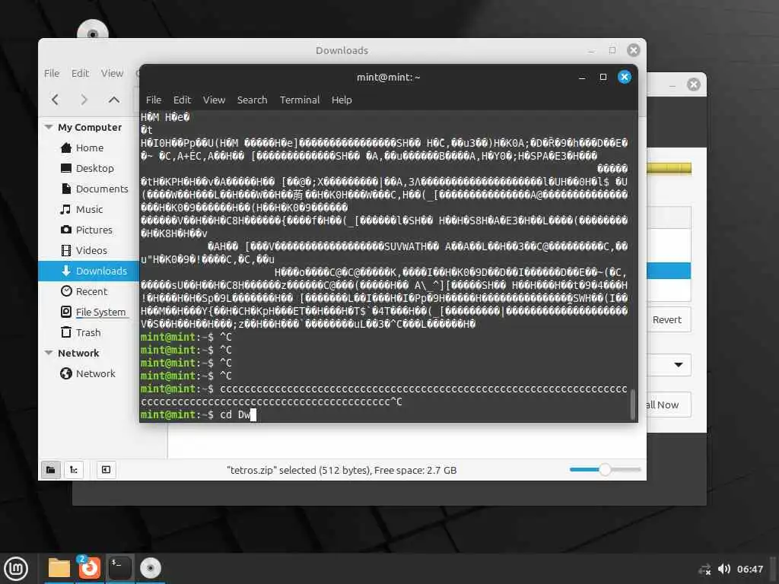779x584 pixels.
Task: Switch to the disc installer taskbar item
Action: tap(151, 568)
